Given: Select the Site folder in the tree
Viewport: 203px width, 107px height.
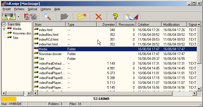Looking at the screenshot, I should pos(16,38).
